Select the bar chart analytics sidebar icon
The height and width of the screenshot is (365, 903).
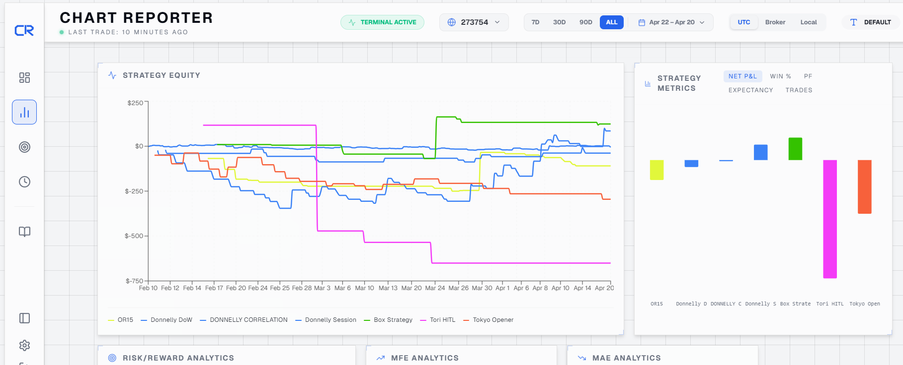pyautogui.click(x=24, y=112)
